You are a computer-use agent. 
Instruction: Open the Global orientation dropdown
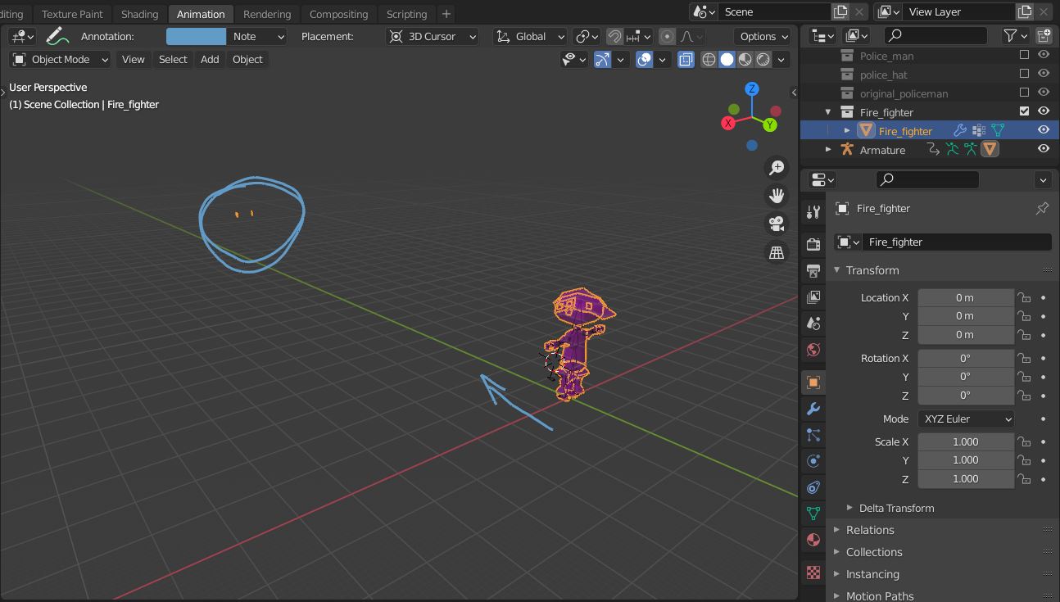530,36
